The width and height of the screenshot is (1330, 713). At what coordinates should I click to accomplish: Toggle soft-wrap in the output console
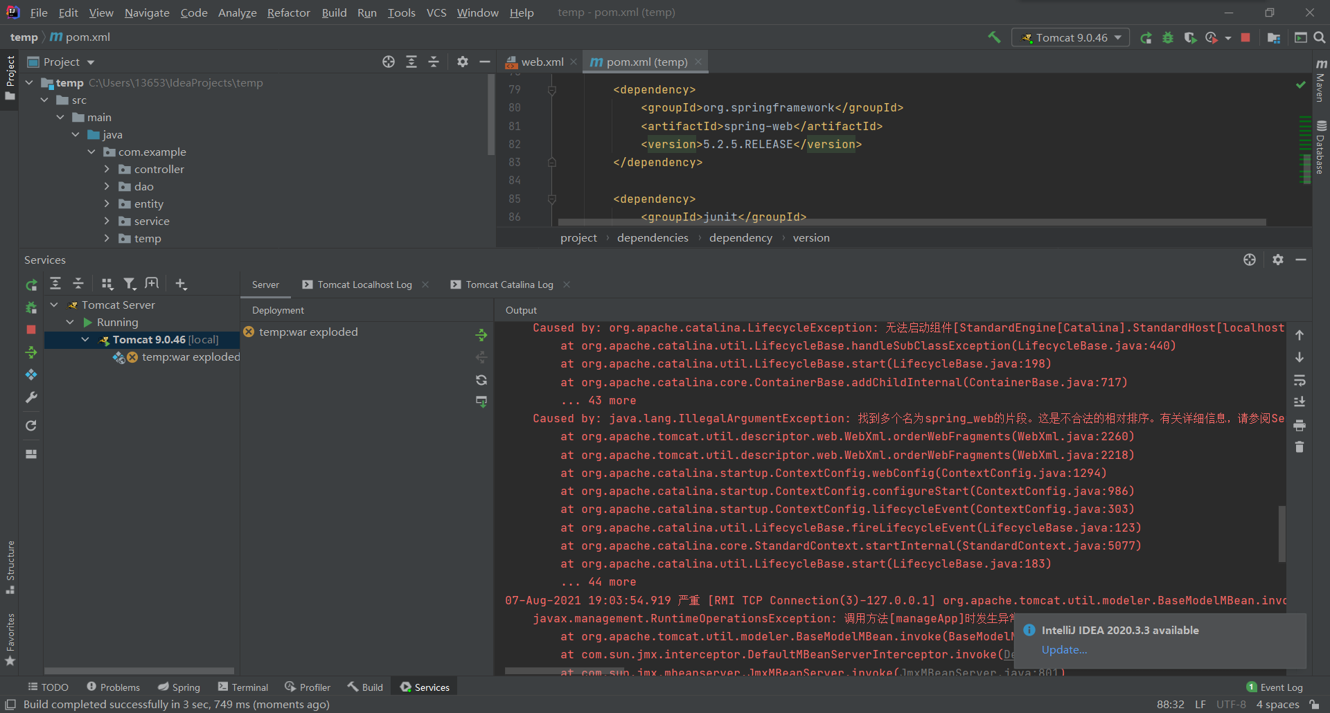pyautogui.click(x=1300, y=380)
